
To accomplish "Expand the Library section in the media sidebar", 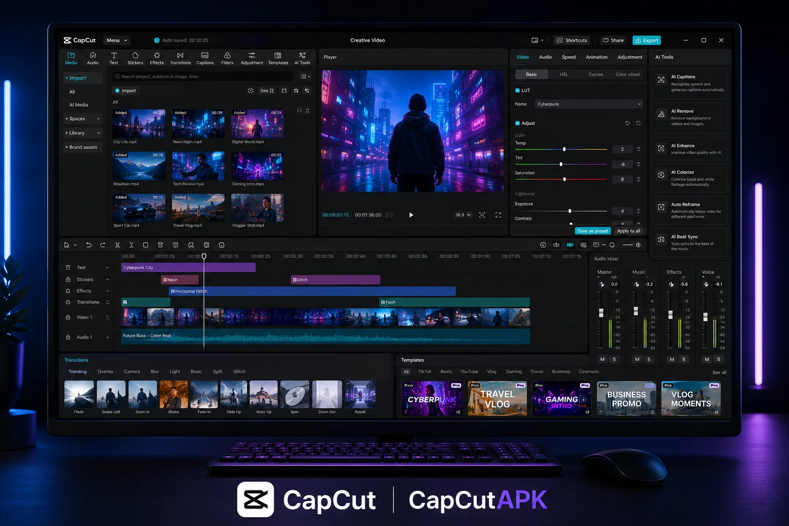I will click(x=83, y=133).
